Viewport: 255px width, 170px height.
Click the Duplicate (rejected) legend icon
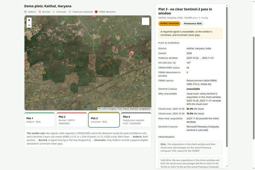click(70, 12)
